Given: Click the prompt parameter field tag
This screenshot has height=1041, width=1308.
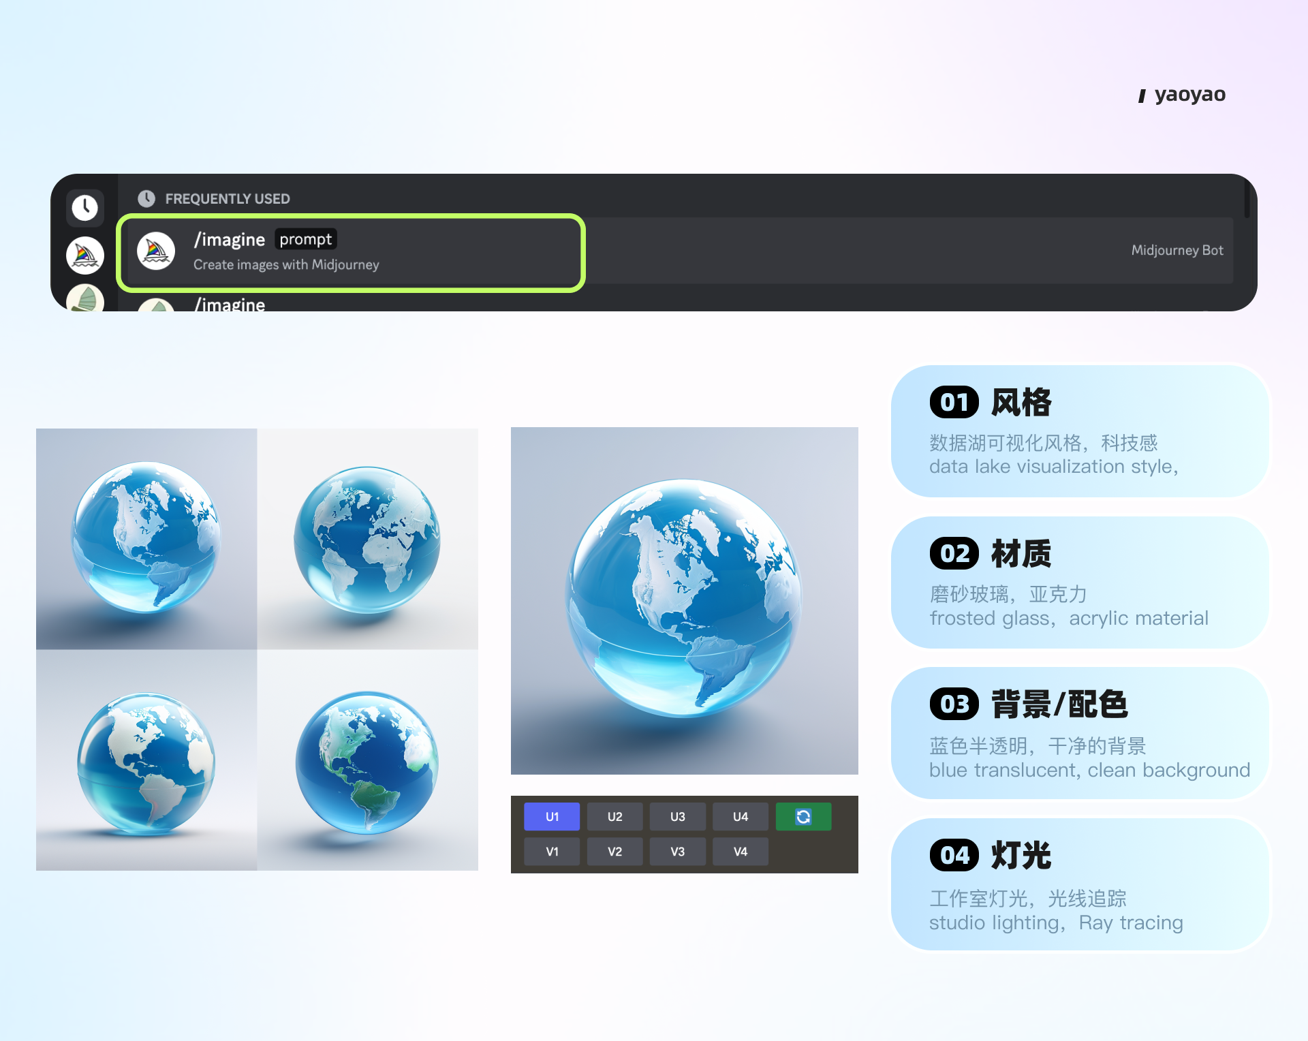Looking at the screenshot, I should (x=305, y=239).
